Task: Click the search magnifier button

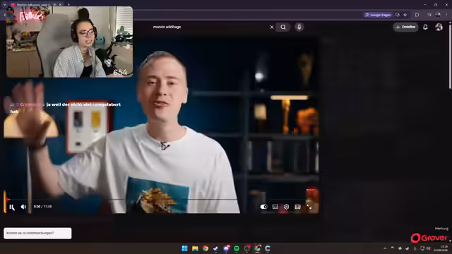Action: [283, 27]
